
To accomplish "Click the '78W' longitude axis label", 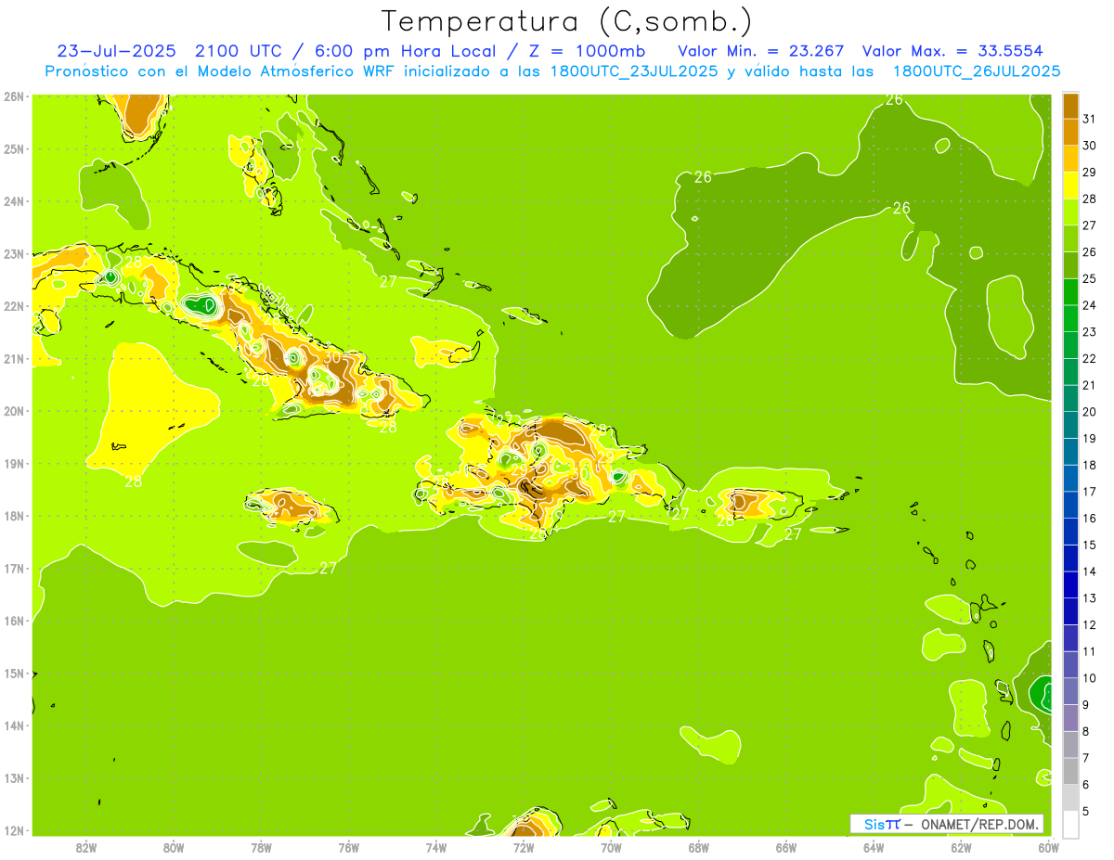I will (262, 848).
